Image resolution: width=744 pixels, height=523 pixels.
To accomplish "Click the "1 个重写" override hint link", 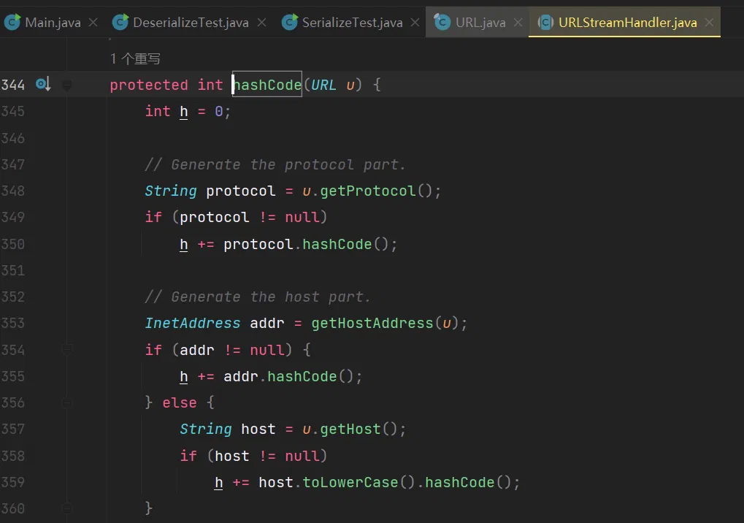I will pos(135,58).
